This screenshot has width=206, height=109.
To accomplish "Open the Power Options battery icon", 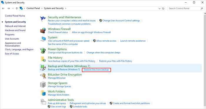I will [43, 51].
